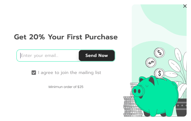The image size is (191, 121).
Task: Close the discount popup
Action: [x=185, y=6]
